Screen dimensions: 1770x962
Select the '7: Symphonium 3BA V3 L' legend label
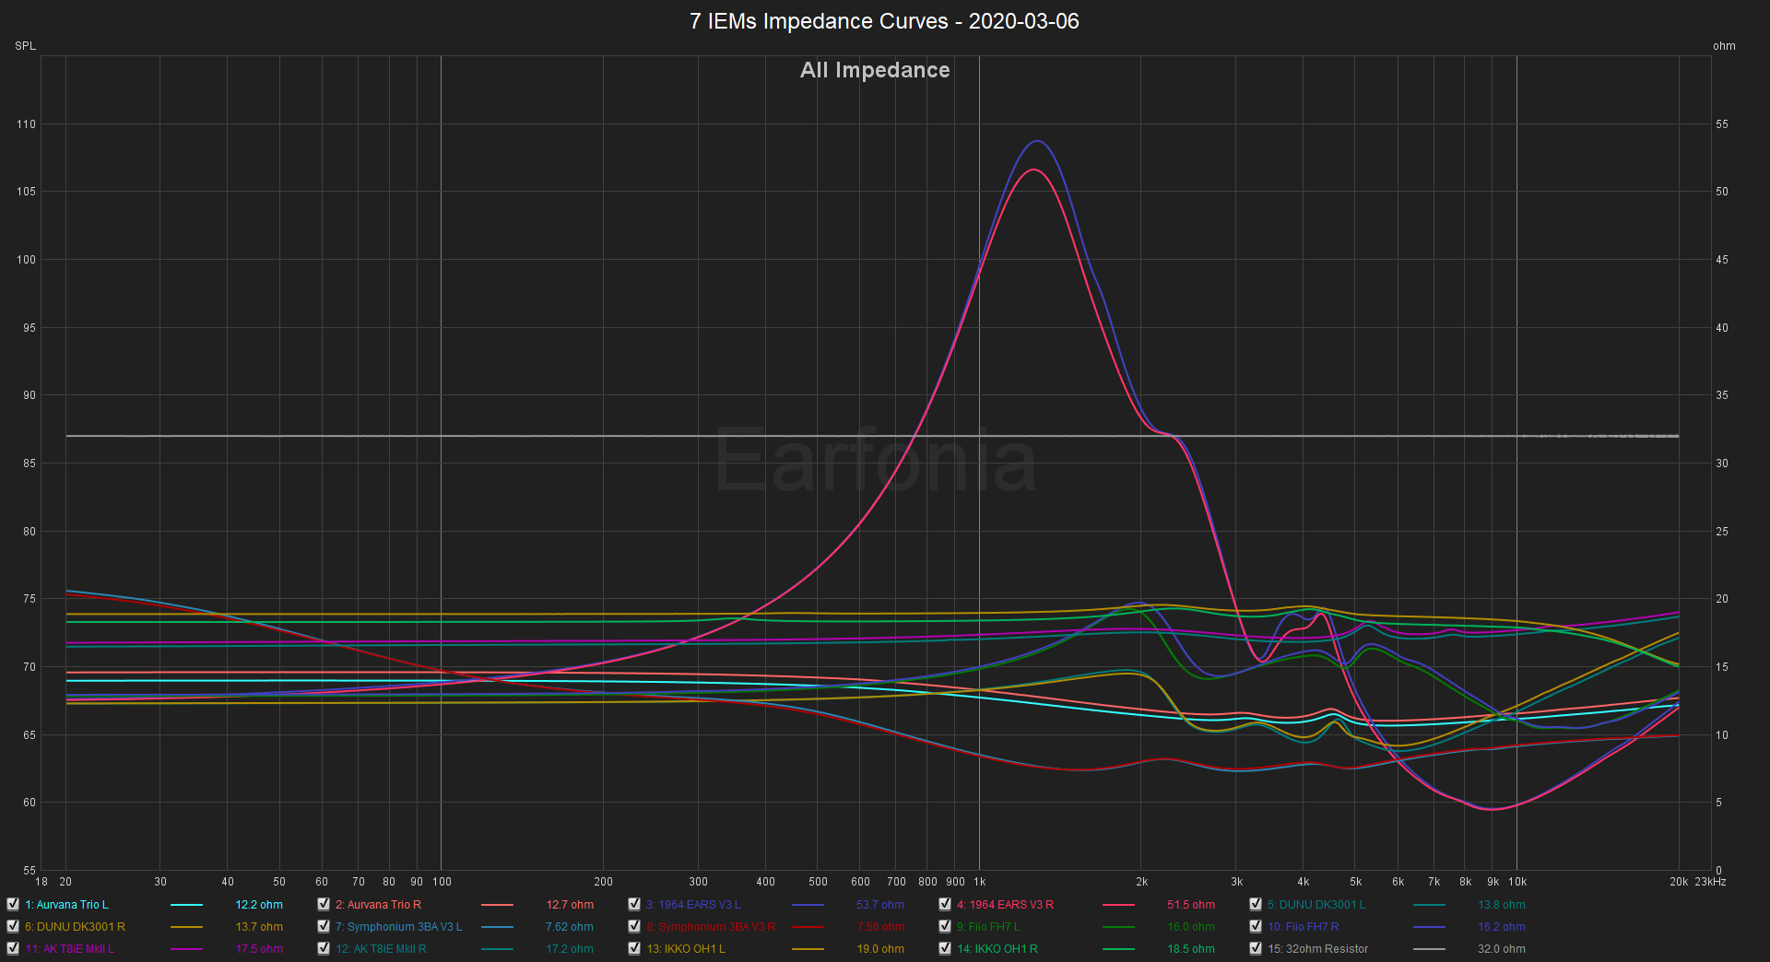coord(399,927)
